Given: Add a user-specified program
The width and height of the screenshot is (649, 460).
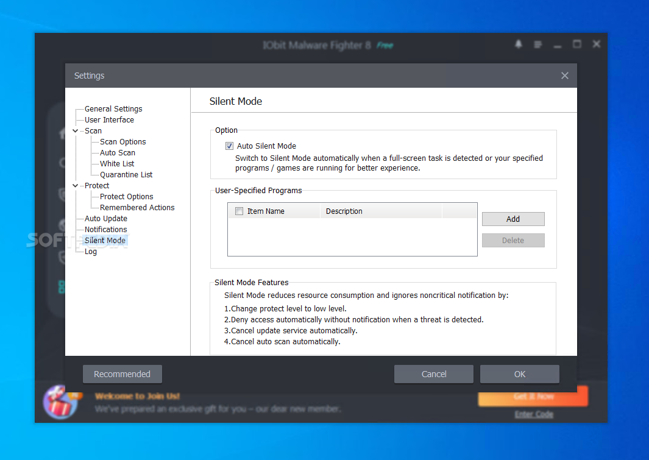Looking at the screenshot, I should tap(513, 219).
